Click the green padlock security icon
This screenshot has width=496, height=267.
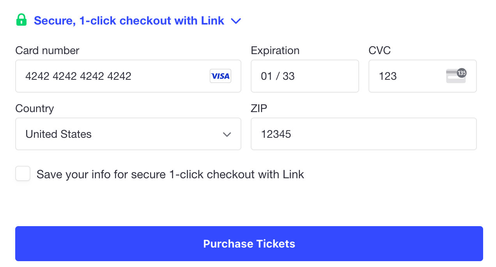coord(21,20)
